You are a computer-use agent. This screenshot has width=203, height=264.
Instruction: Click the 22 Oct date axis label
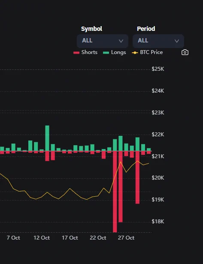coord(98,238)
